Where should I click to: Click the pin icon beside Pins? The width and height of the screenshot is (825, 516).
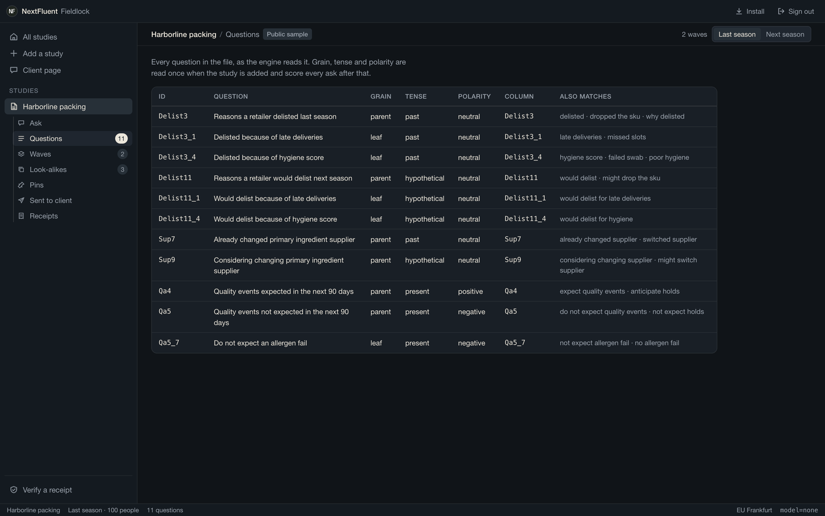(x=21, y=185)
